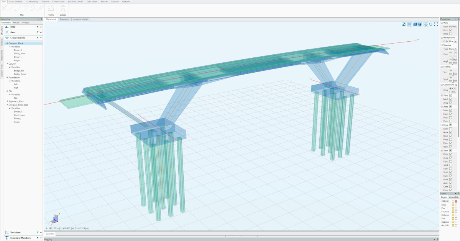Expand the Axes section in the Geometry panel
The width and height of the screenshot is (460, 241).
coord(41,33)
